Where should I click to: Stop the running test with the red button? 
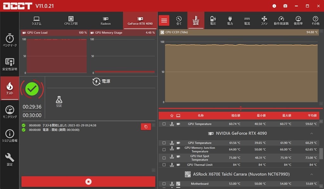click(x=88, y=181)
